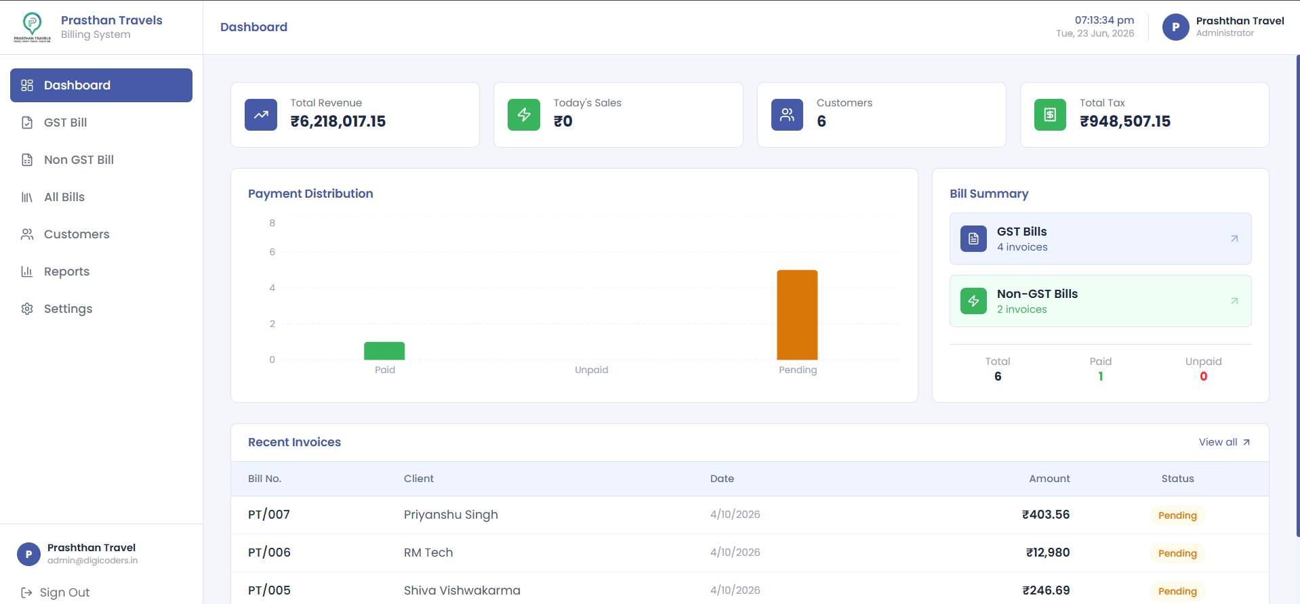This screenshot has width=1300, height=604.
Task: Open the Settings menu item
Action: [101, 309]
